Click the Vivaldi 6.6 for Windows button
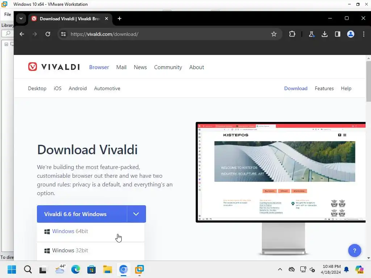The width and height of the screenshot is (371, 278). [x=82, y=214]
